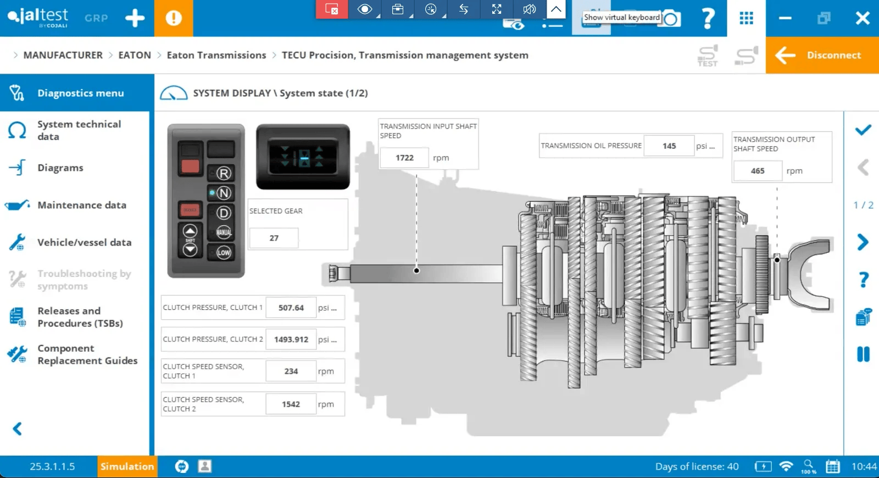Screen dimensions: 879x478
Task: Click the plus icon in the header
Action: (135, 18)
